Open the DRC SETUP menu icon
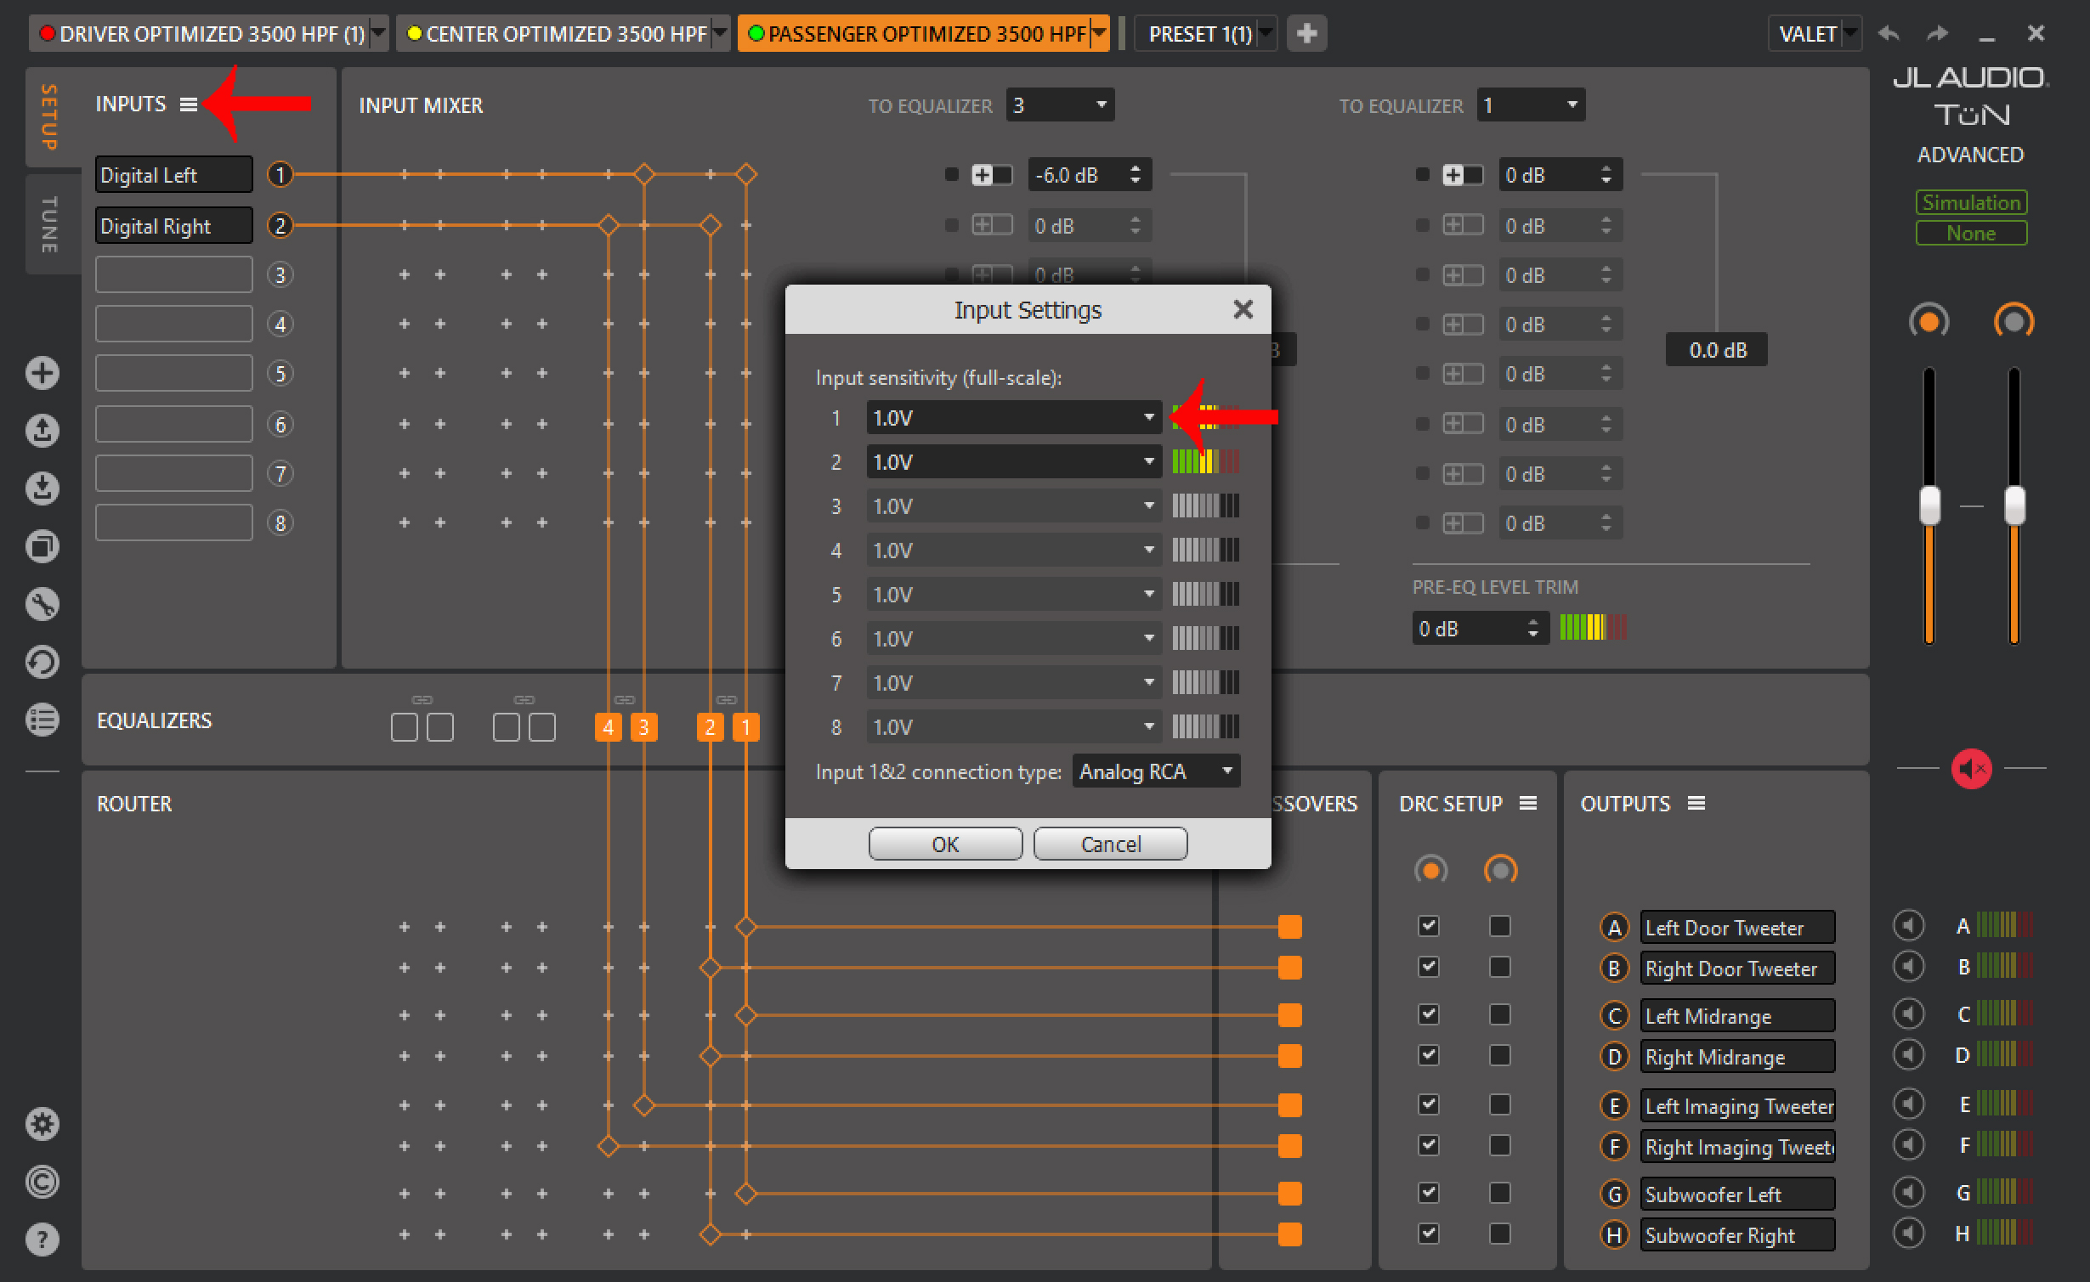Viewport: 2090px width, 1282px height. pyautogui.click(x=1528, y=804)
